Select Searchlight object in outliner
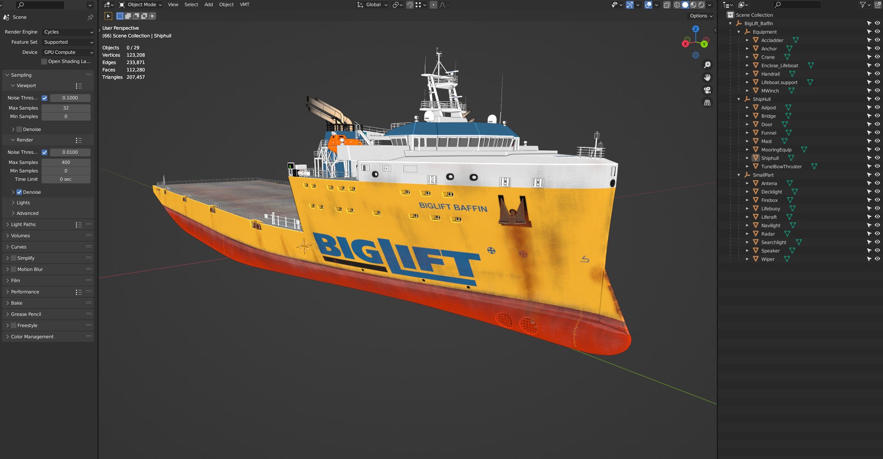 tap(774, 242)
